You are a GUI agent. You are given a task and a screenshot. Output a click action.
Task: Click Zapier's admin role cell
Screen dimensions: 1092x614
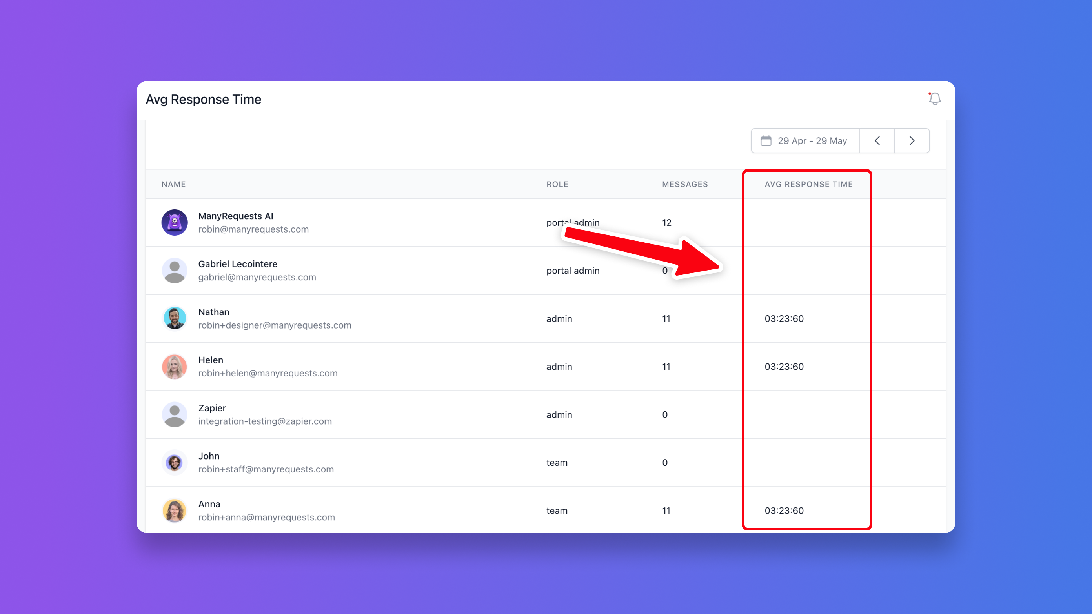(559, 414)
